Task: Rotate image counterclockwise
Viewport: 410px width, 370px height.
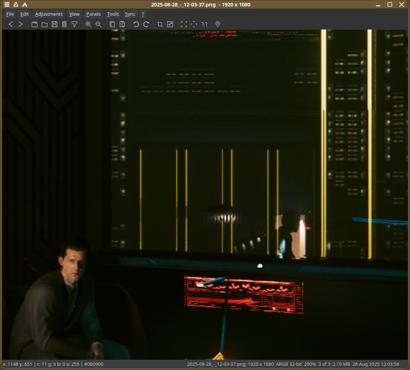Action: pos(136,24)
